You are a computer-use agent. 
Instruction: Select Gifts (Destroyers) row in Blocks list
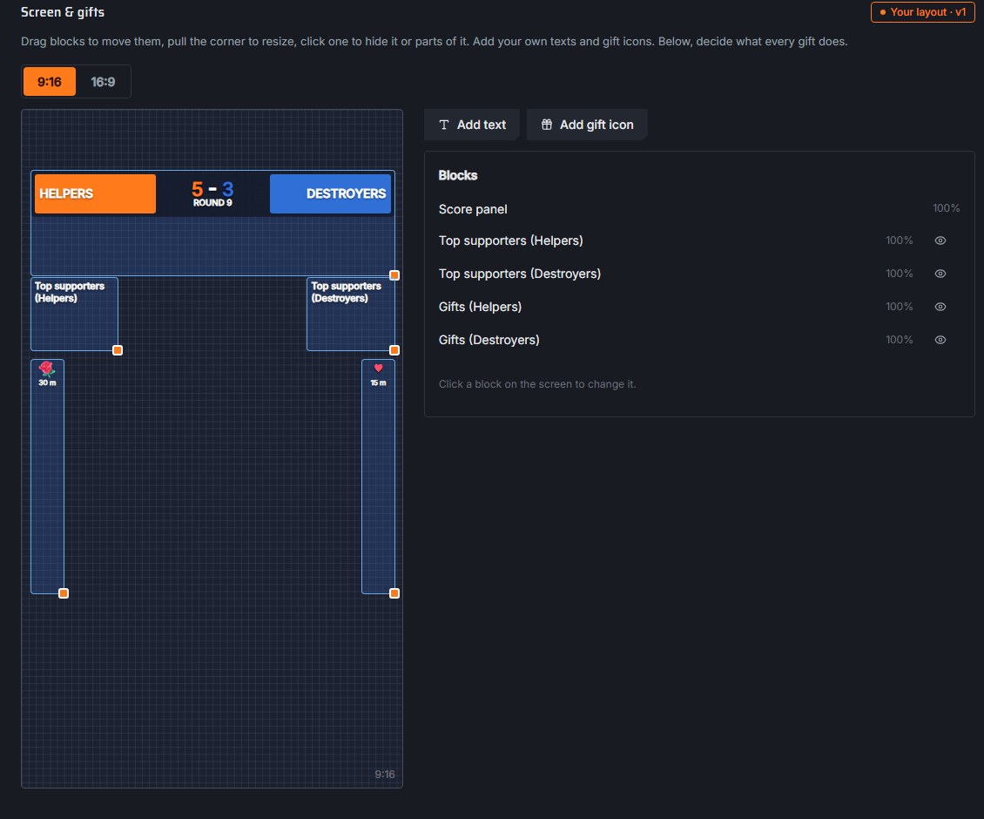(699, 340)
